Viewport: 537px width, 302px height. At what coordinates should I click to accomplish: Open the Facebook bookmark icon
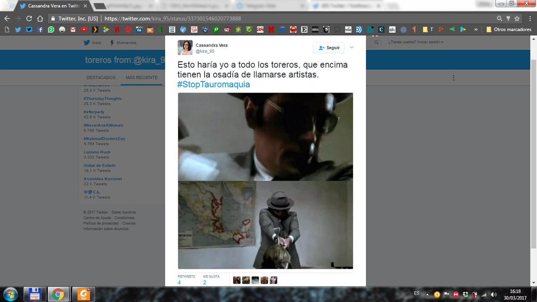pos(40,30)
